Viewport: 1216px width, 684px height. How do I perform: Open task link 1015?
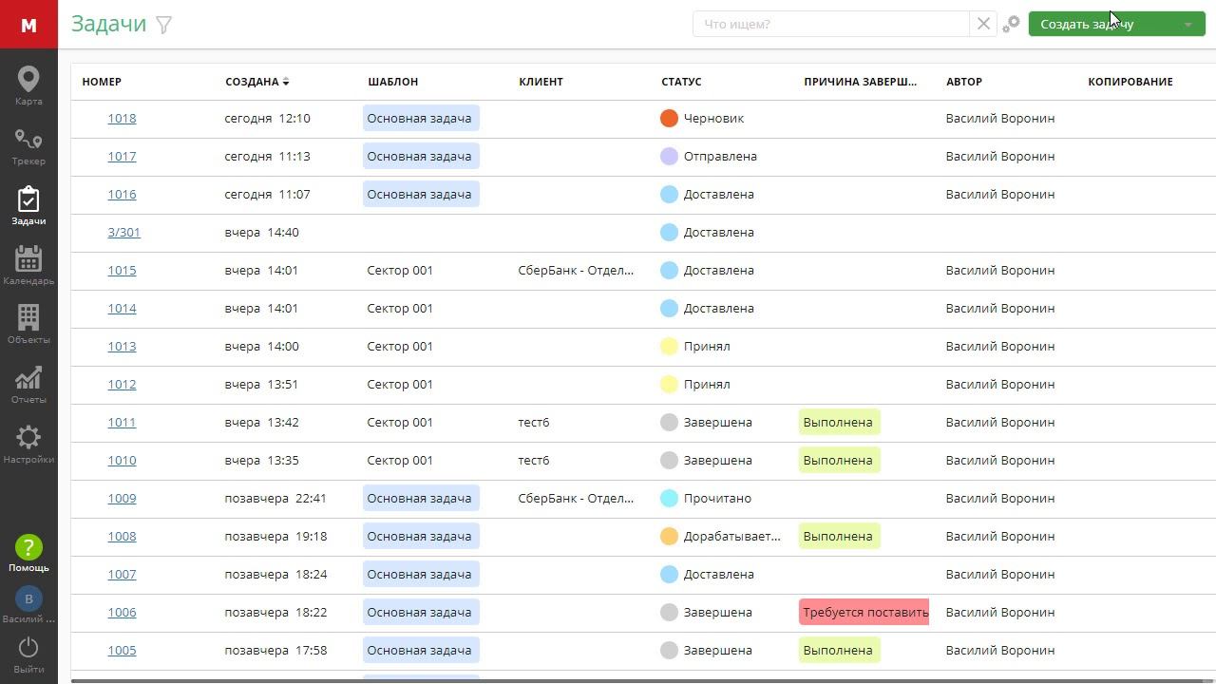tap(122, 271)
